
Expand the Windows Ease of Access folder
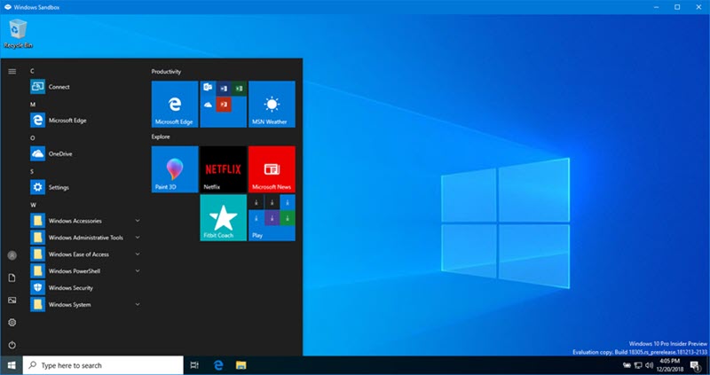pos(85,254)
